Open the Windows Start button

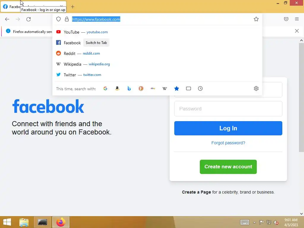click(x=7, y=222)
